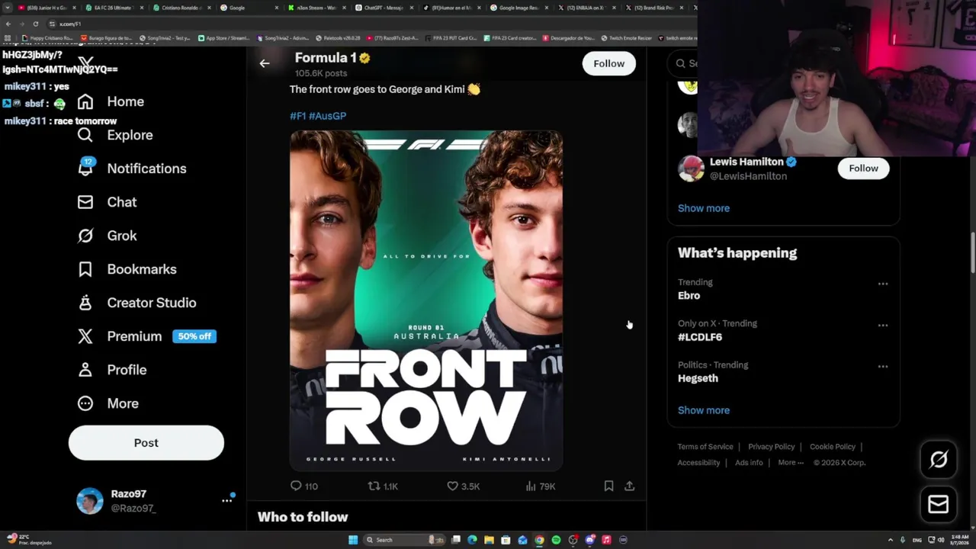Image resolution: width=976 pixels, height=549 pixels.
Task: Follow the Formula 1 account
Action: [608, 63]
